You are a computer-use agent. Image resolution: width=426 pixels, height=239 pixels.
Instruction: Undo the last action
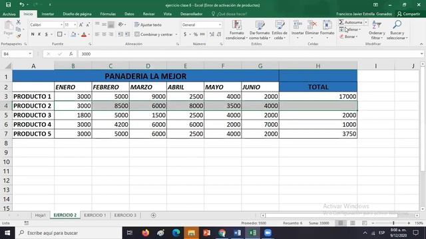tap(22, 5)
